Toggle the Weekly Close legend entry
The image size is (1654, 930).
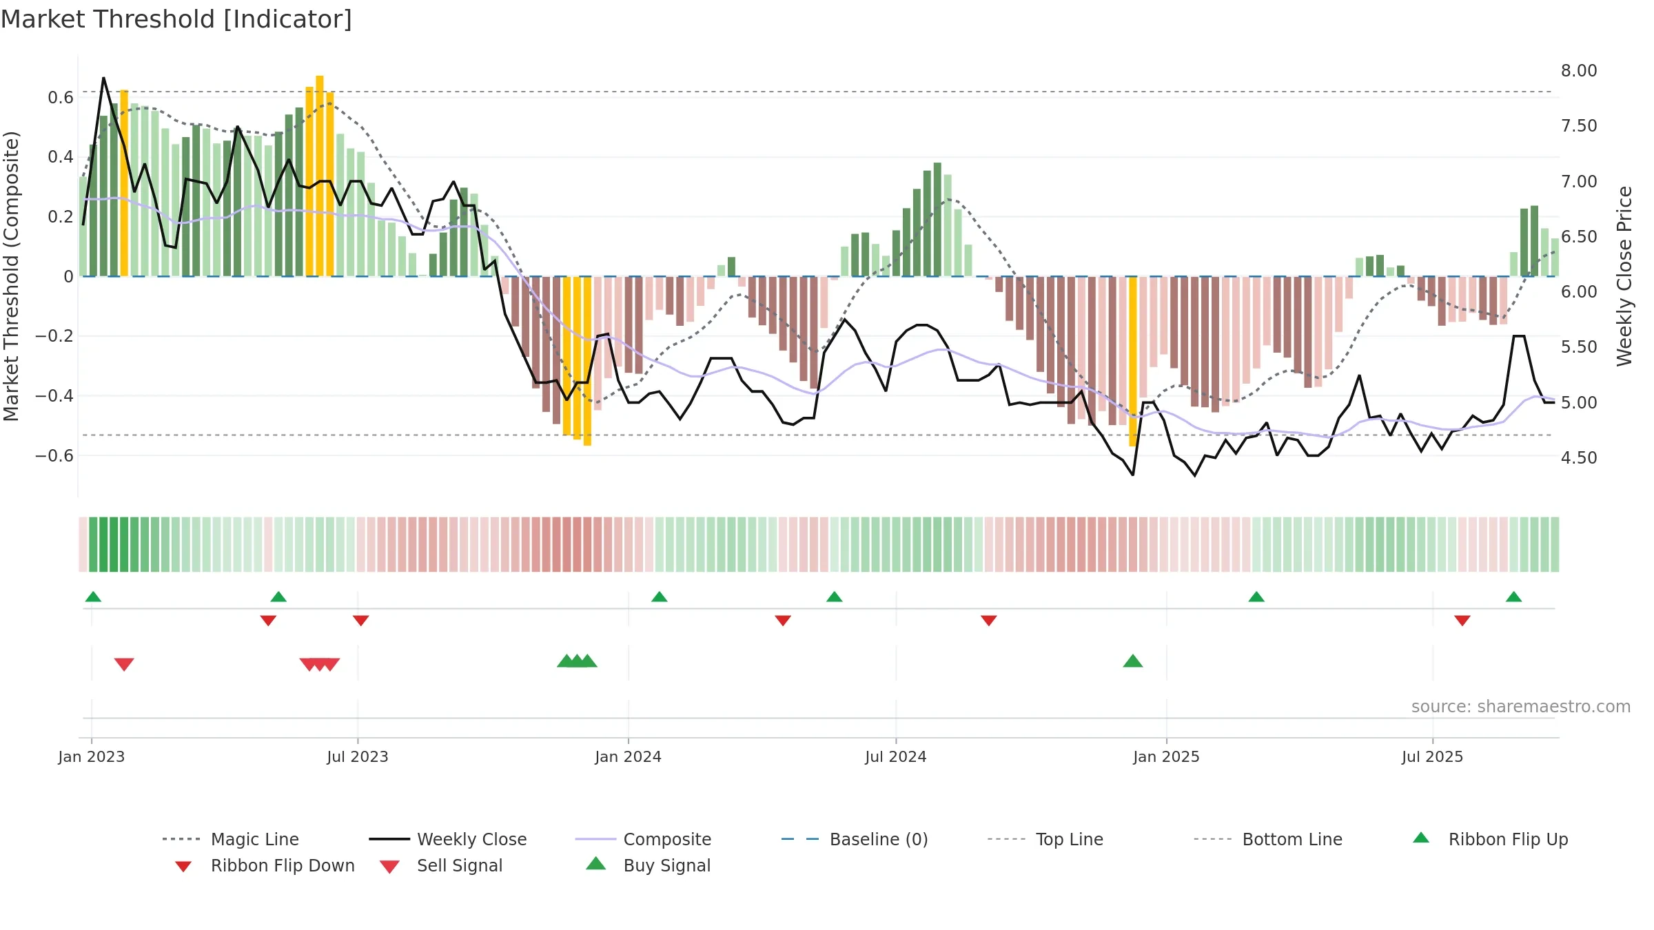click(448, 839)
